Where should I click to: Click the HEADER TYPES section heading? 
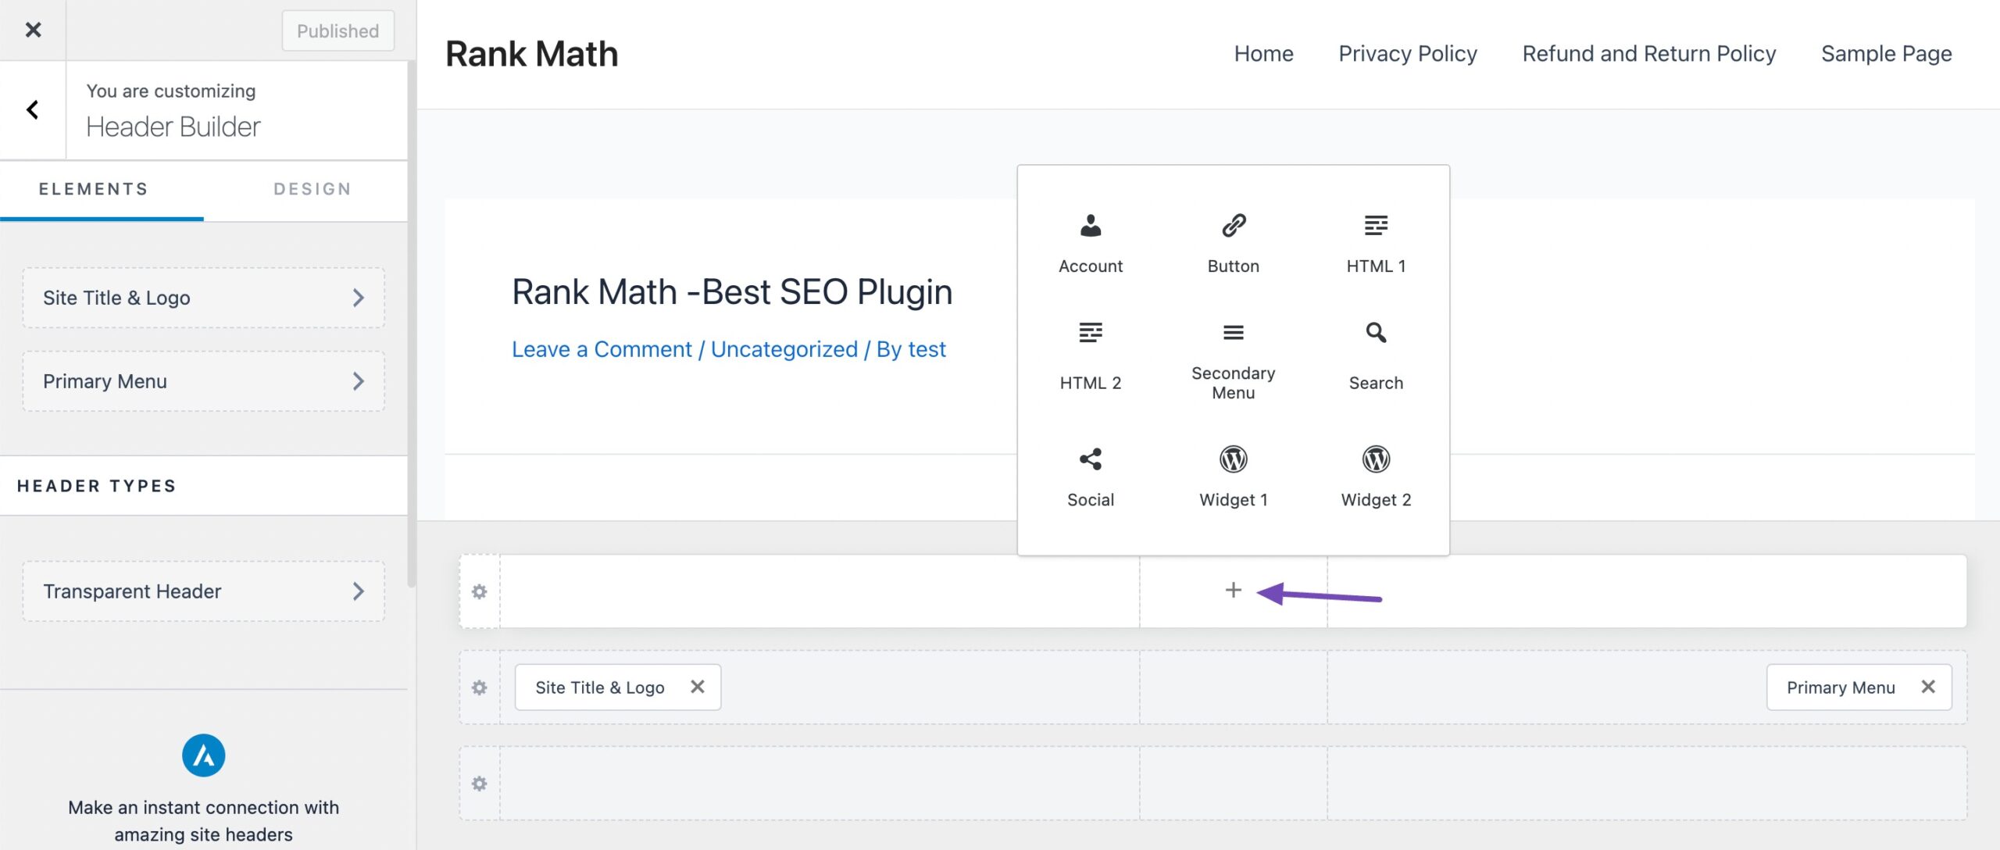coord(97,486)
